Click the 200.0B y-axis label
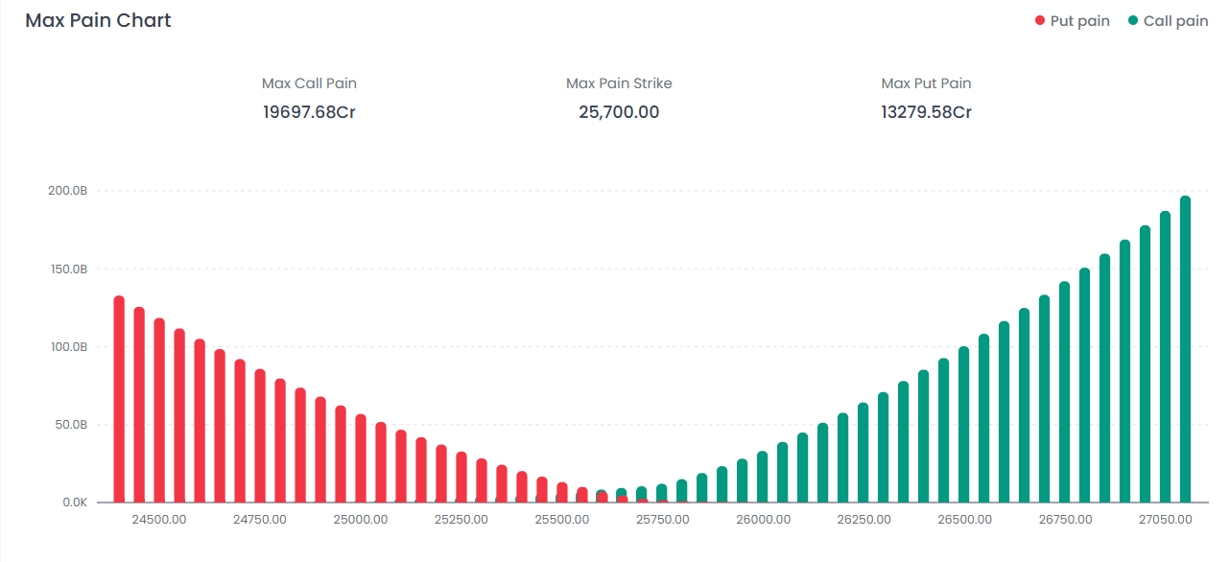This screenshot has height=562, width=1230. tap(68, 191)
